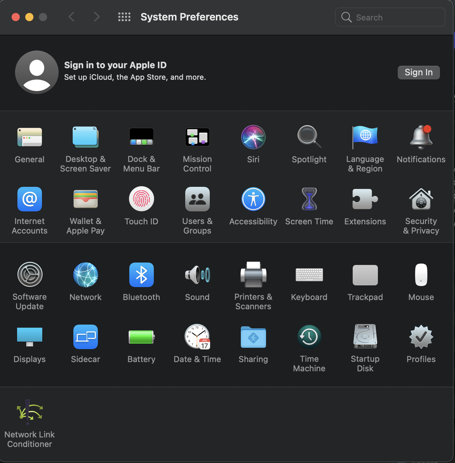Open Time Machine settings
This screenshot has width=455, height=463.
point(309,337)
